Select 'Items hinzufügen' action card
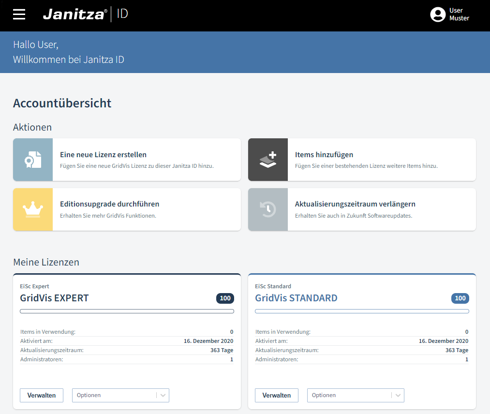490x414 pixels. pyautogui.click(x=324, y=155)
